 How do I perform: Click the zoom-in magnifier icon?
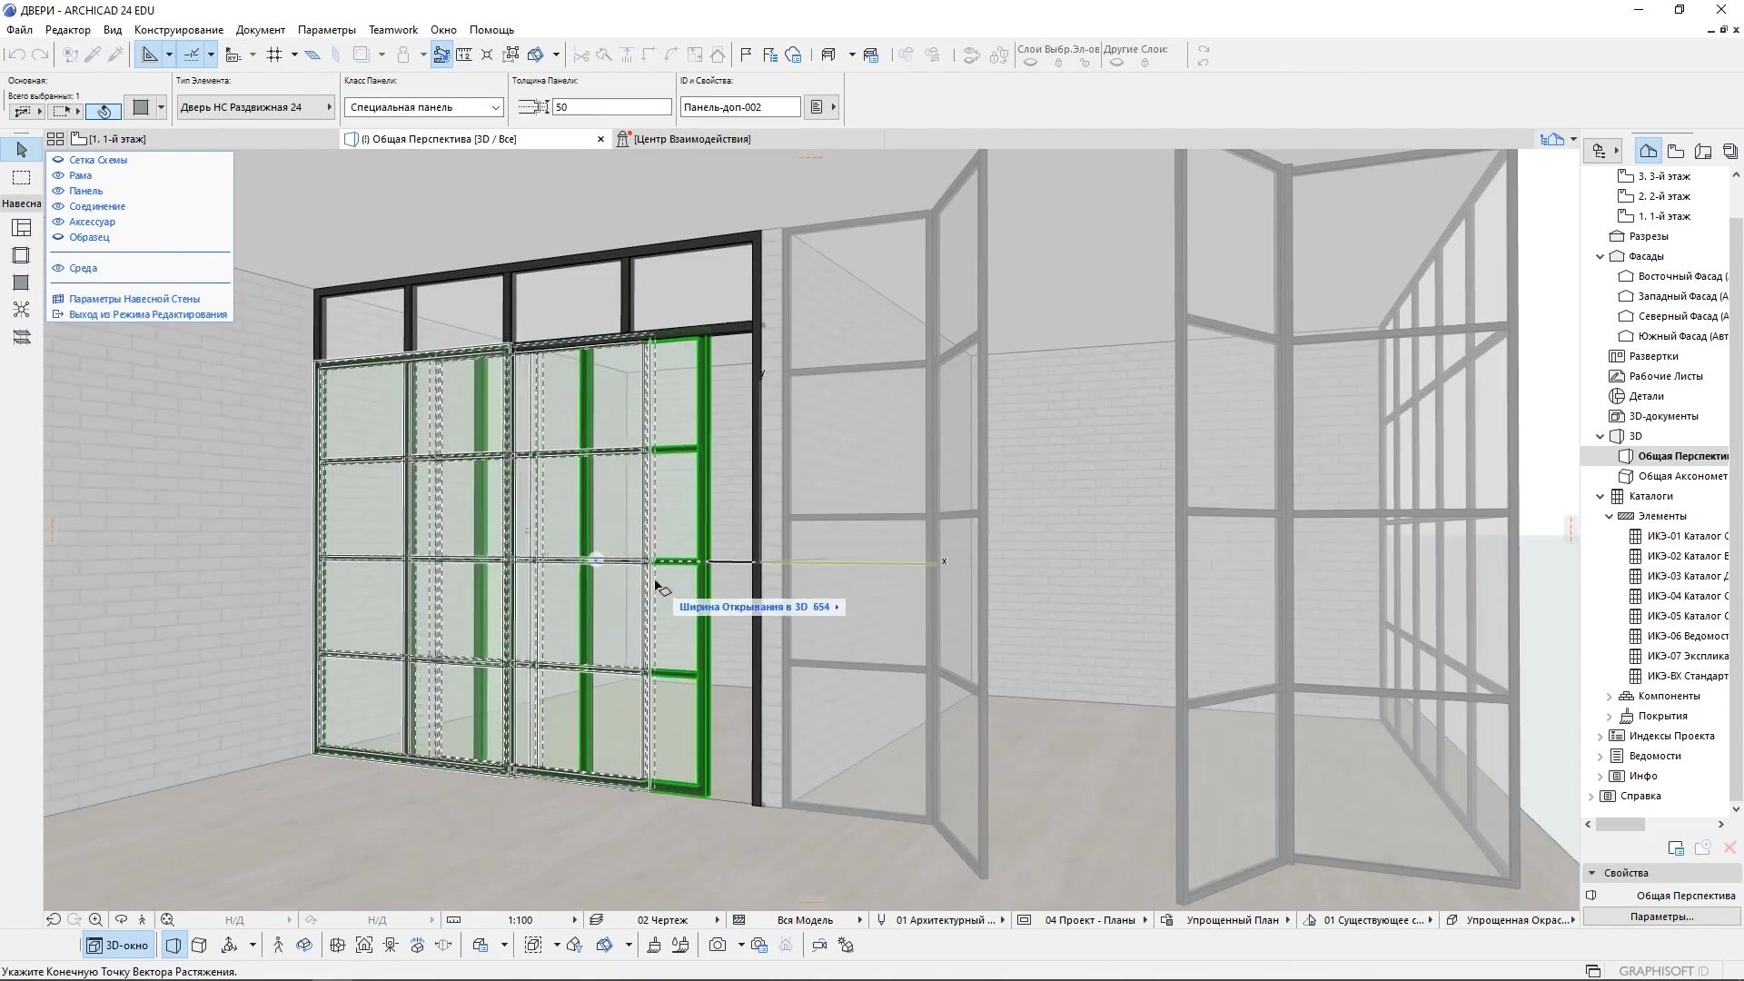95,920
